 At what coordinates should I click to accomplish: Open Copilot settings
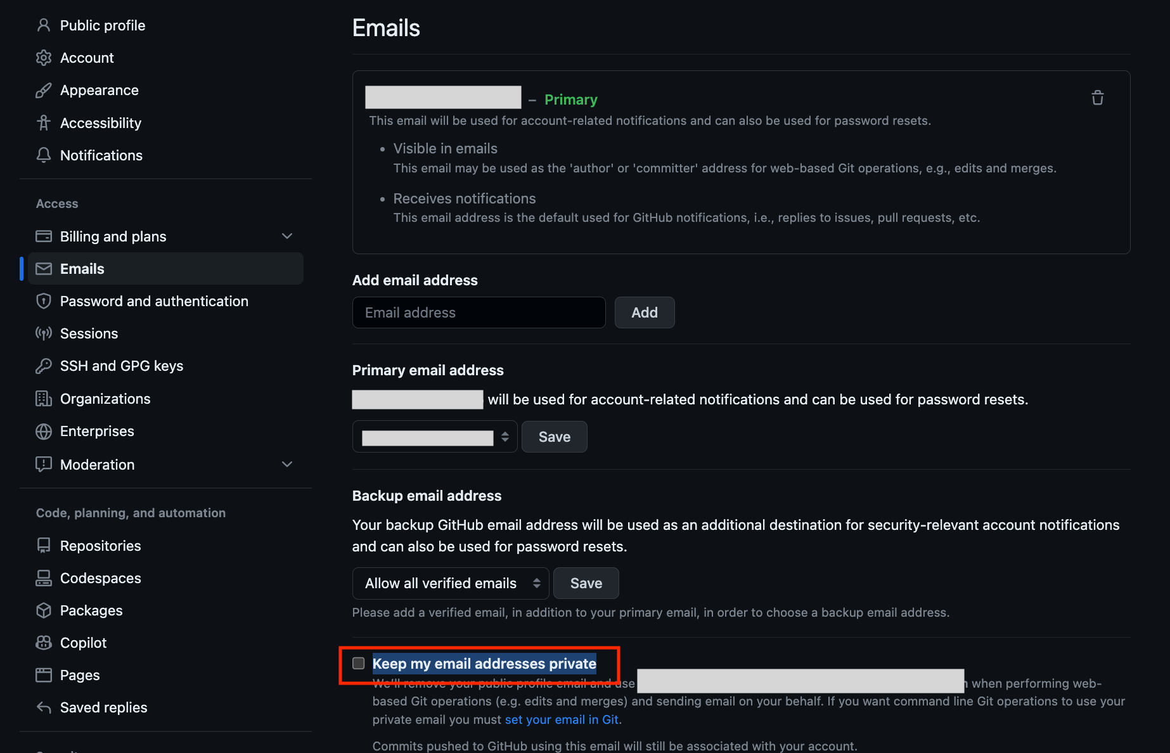point(84,643)
